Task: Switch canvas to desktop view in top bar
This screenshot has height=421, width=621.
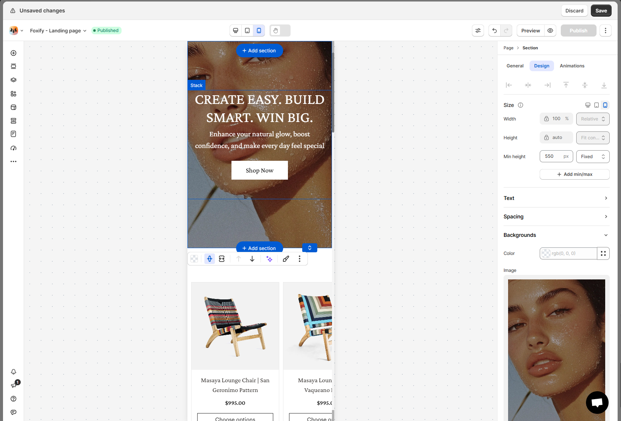Action: click(236, 31)
